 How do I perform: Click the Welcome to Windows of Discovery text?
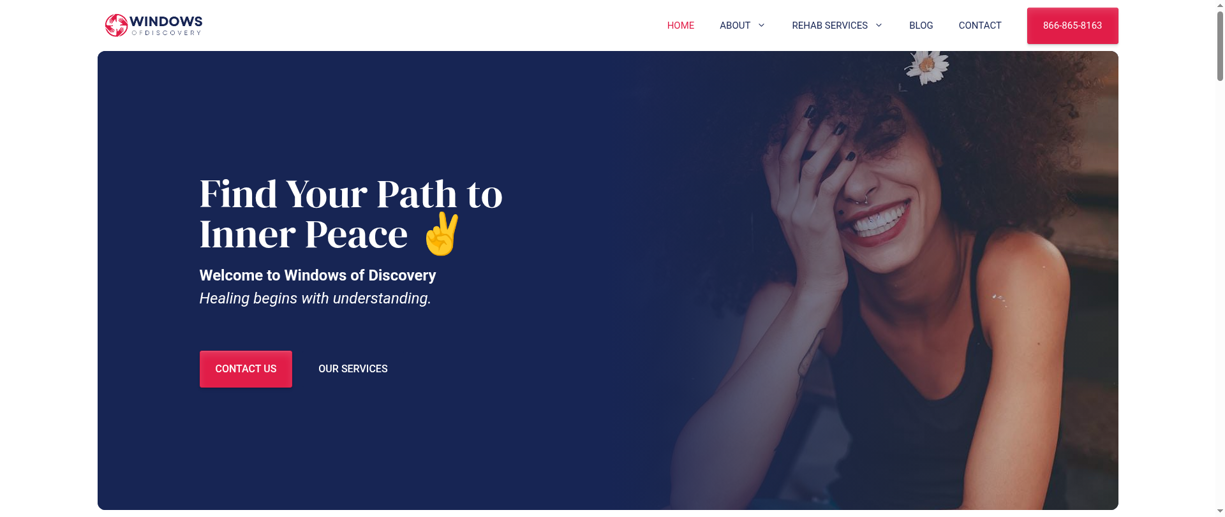pos(318,275)
